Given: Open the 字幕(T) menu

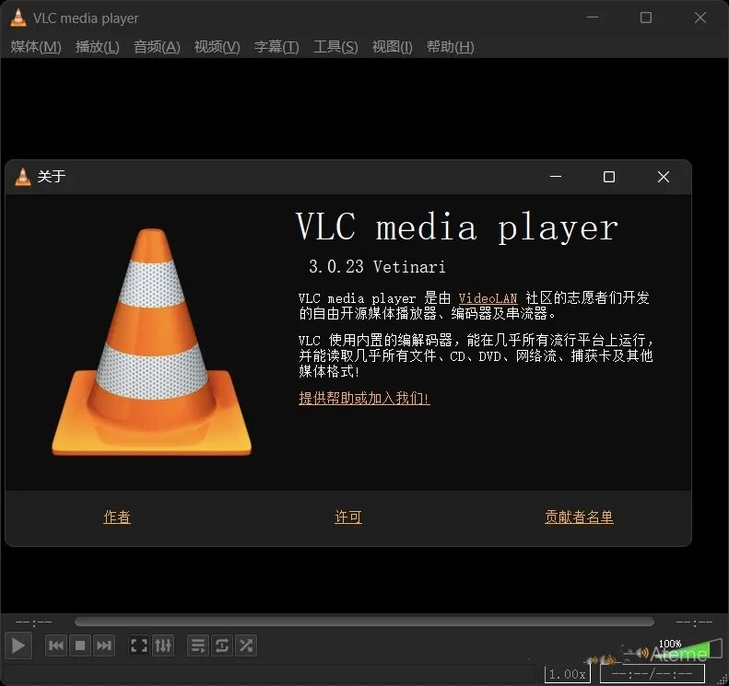Looking at the screenshot, I should click(x=276, y=46).
